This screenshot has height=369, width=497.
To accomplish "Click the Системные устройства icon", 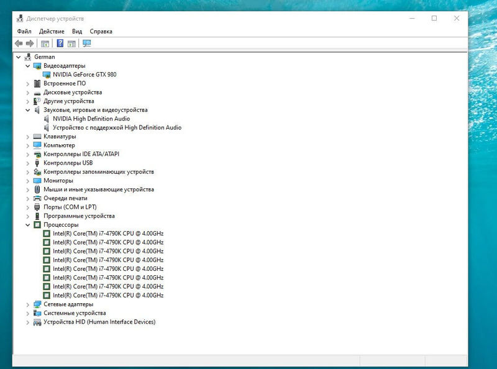I will click(37, 313).
